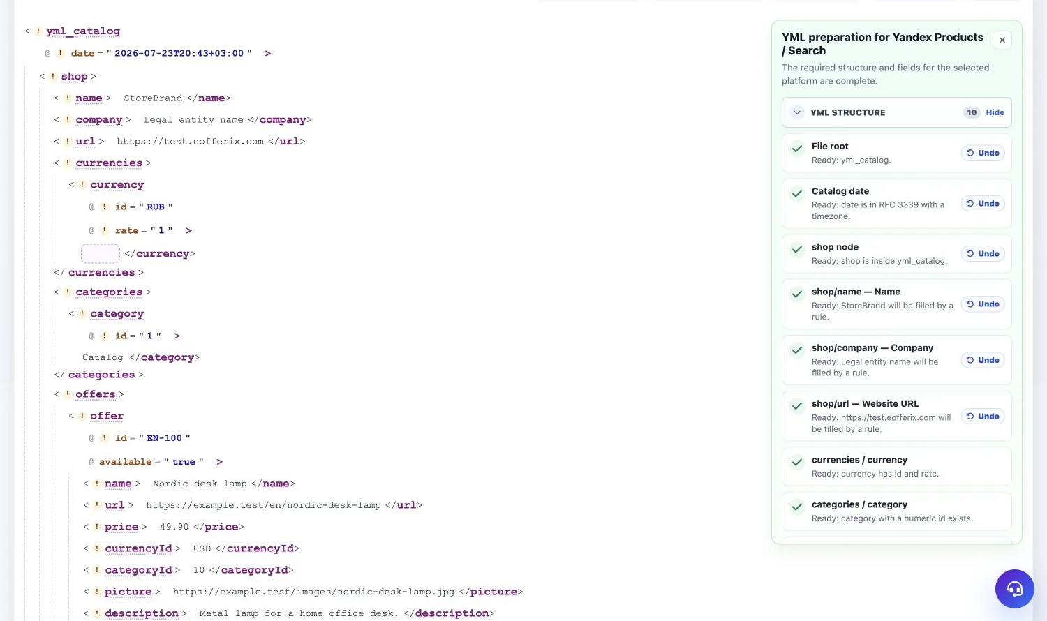Undo the shop/name — Name step
The image size is (1047, 621).
[983, 304]
